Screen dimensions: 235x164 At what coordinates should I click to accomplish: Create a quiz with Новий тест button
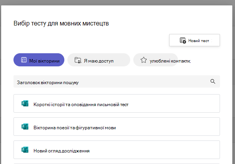coord(195,40)
